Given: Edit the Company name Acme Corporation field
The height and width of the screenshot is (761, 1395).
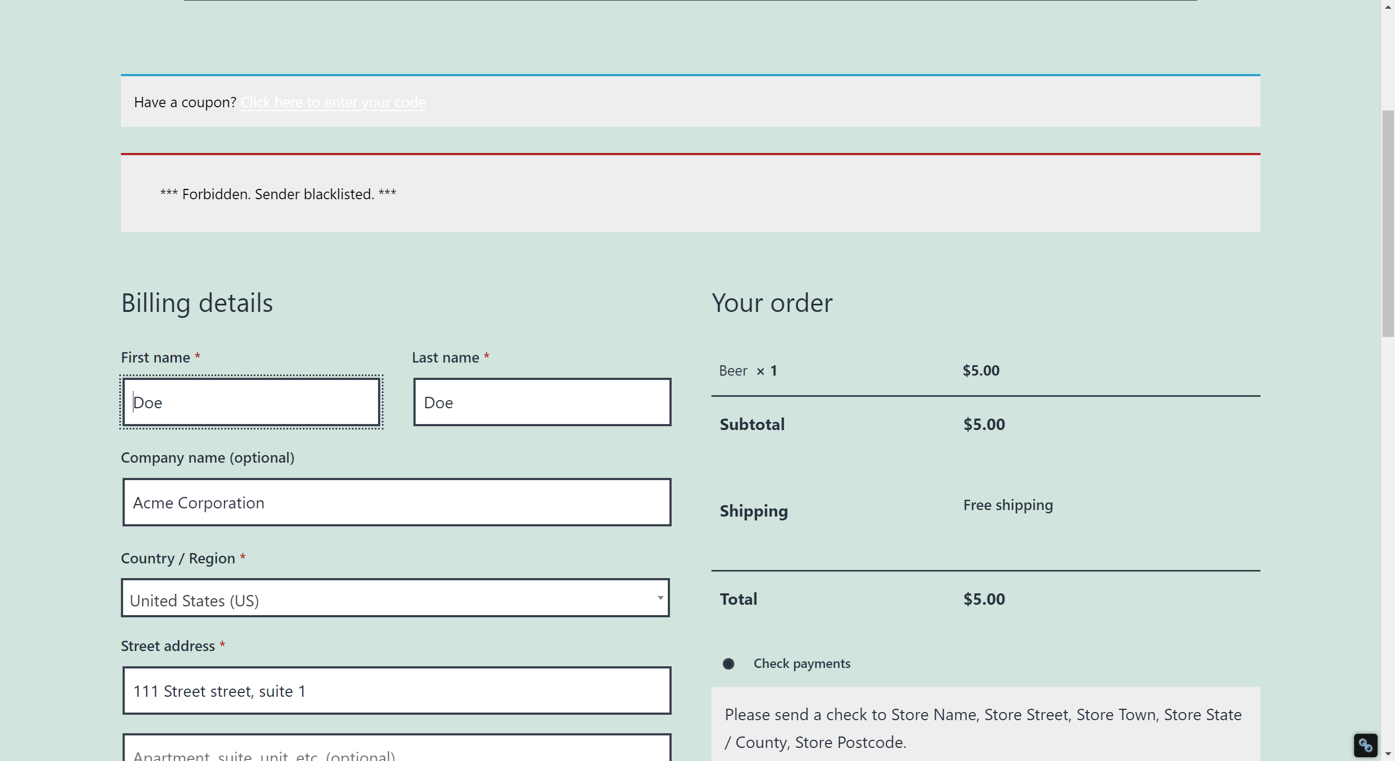Looking at the screenshot, I should [x=396, y=502].
